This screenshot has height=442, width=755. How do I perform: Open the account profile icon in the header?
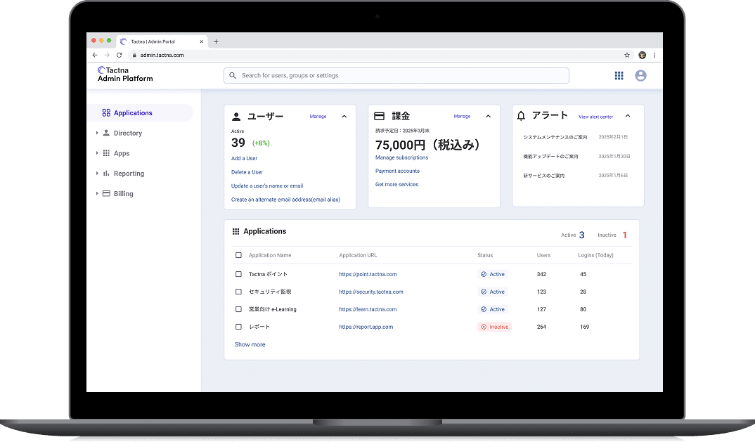[640, 76]
